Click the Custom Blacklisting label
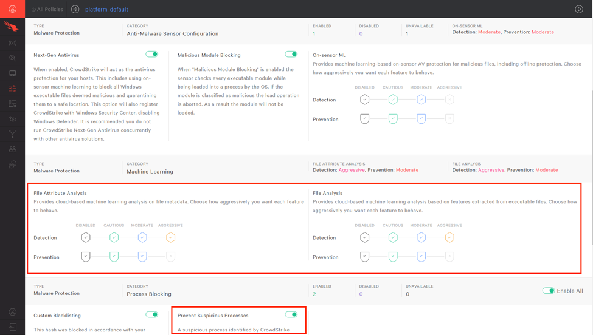This screenshot has height=335, width=593. (57, 316)
